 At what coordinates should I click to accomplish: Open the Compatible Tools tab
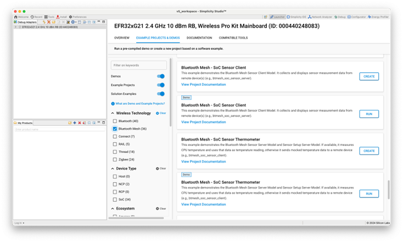(x=233, y=38)
